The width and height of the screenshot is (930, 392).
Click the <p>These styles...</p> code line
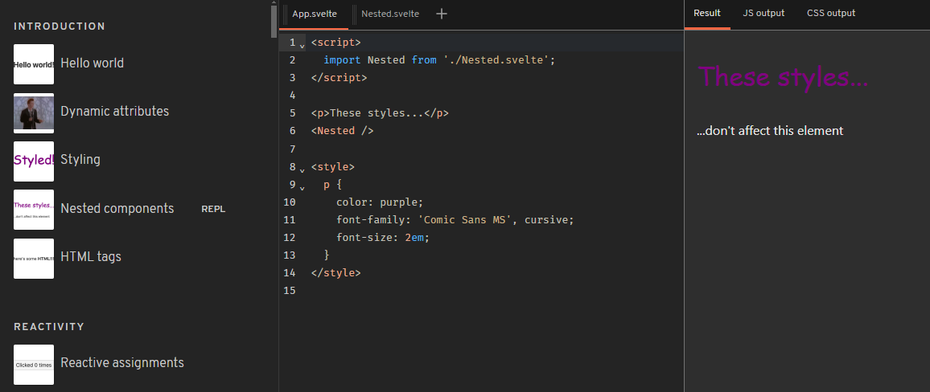pos(380,113)
